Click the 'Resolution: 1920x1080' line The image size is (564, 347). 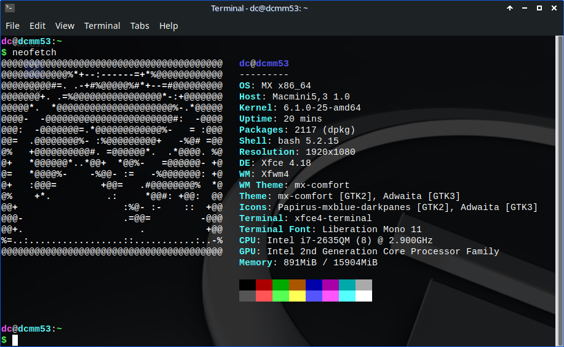coord(297,152)
